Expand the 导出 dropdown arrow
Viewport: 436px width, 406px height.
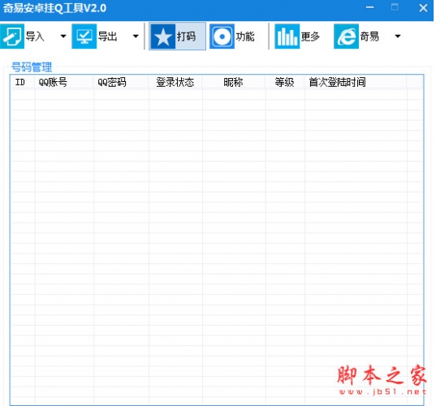[136, 37]
